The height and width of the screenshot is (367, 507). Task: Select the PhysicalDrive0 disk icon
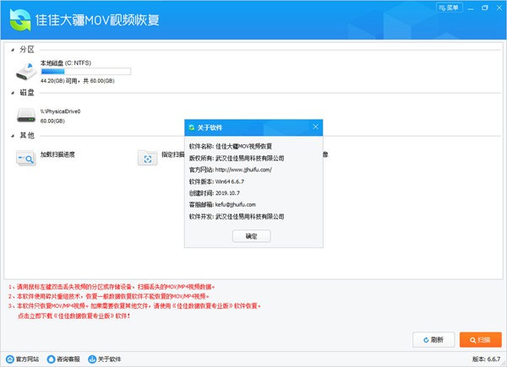(x=26, y=116)
